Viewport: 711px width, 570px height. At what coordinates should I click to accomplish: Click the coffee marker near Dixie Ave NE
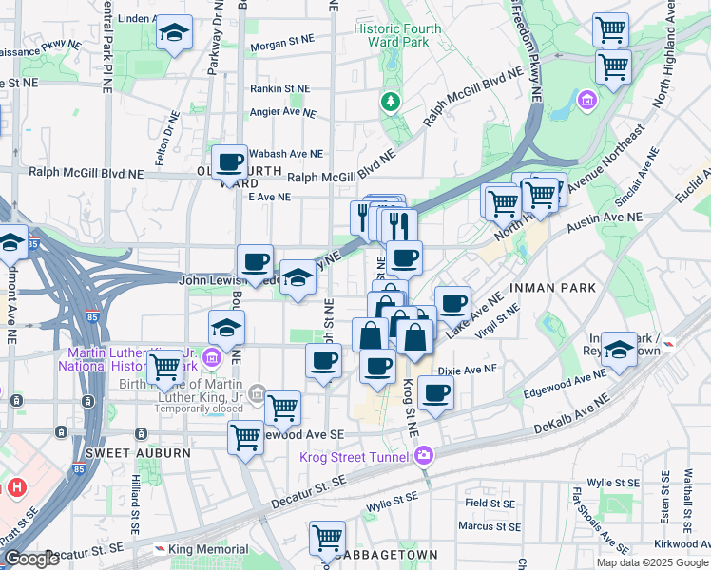coord(435,396)
